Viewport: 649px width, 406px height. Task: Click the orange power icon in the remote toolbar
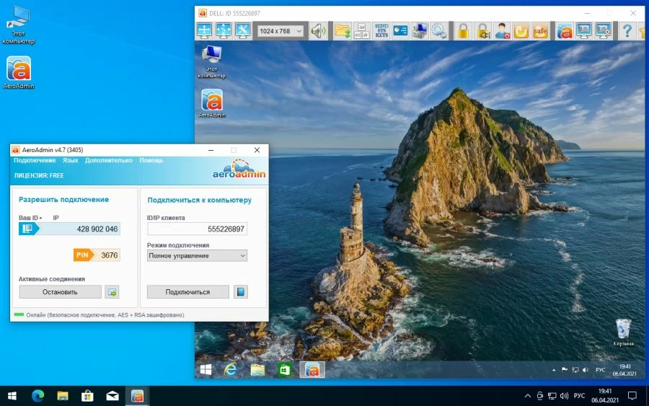[x=520, y=31]
